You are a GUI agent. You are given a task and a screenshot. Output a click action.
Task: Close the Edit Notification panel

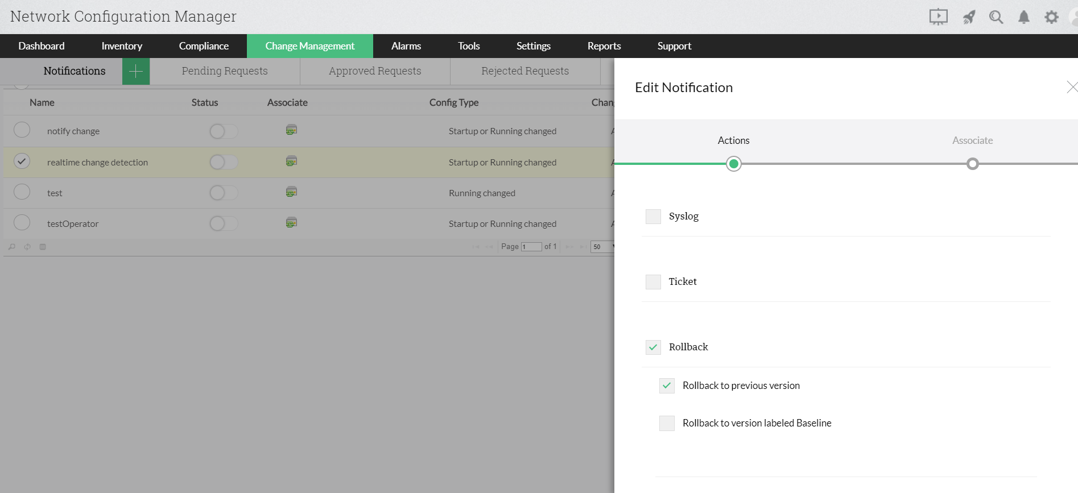pyautogui.click(x=1071, y=87)
